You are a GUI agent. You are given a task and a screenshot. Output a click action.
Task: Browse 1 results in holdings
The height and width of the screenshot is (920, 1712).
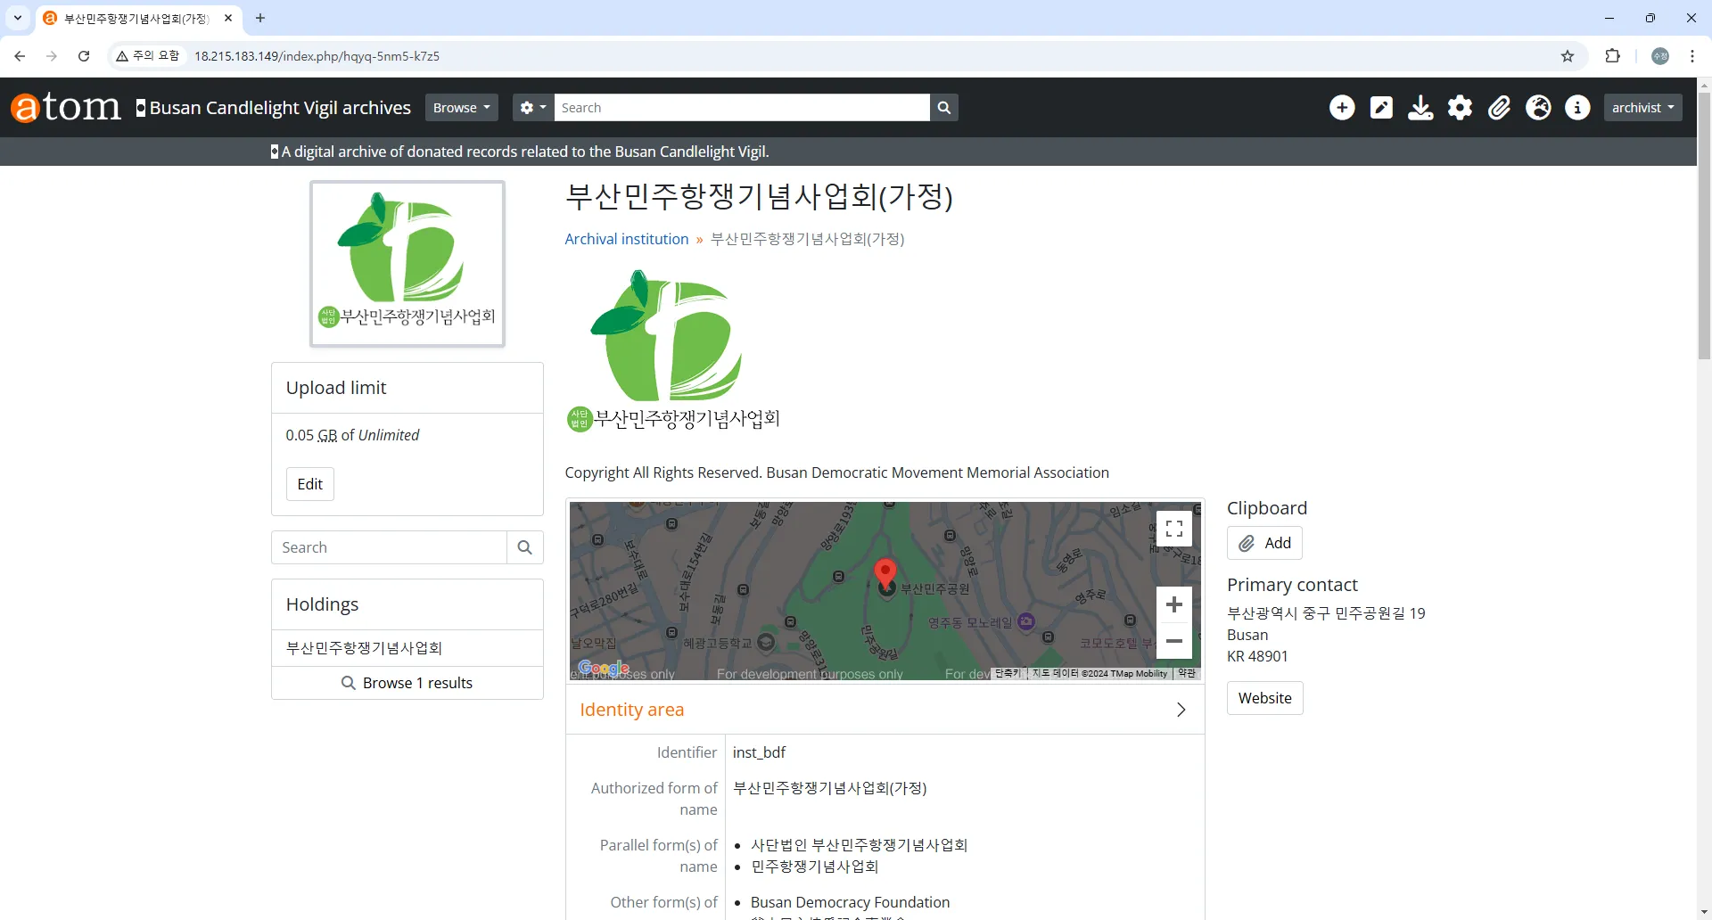407,683
